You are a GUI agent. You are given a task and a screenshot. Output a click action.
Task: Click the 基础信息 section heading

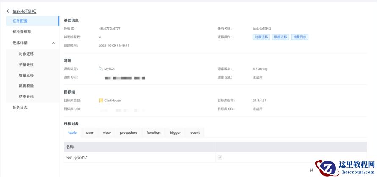click(x=71, y=20)
